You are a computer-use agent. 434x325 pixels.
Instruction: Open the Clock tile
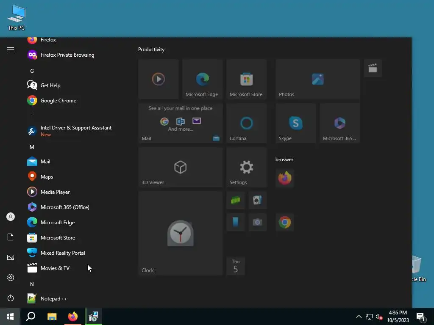[x=181, y=233]
